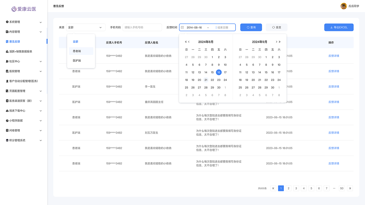Click the 小程序数据 sidebar icon
Screen dimensions: 365x205
pyautogui.click(x=7, y=121)
